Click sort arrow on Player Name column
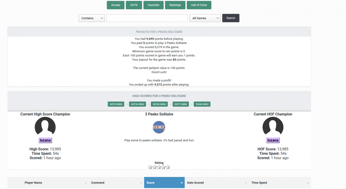 [86, 183]
